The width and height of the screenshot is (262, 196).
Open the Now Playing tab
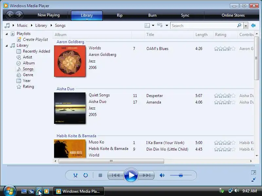[48, 15]
